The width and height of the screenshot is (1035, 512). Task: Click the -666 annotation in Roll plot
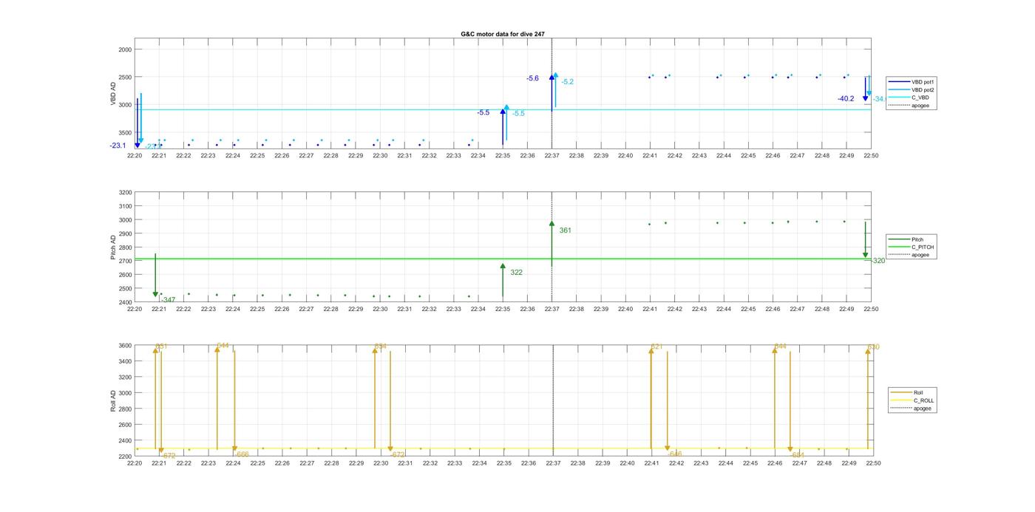pyautogui.click(x=242, y=454)
